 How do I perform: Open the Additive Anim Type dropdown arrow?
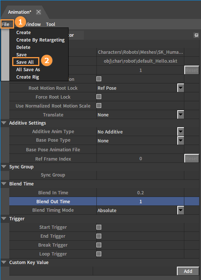point(181,132)
